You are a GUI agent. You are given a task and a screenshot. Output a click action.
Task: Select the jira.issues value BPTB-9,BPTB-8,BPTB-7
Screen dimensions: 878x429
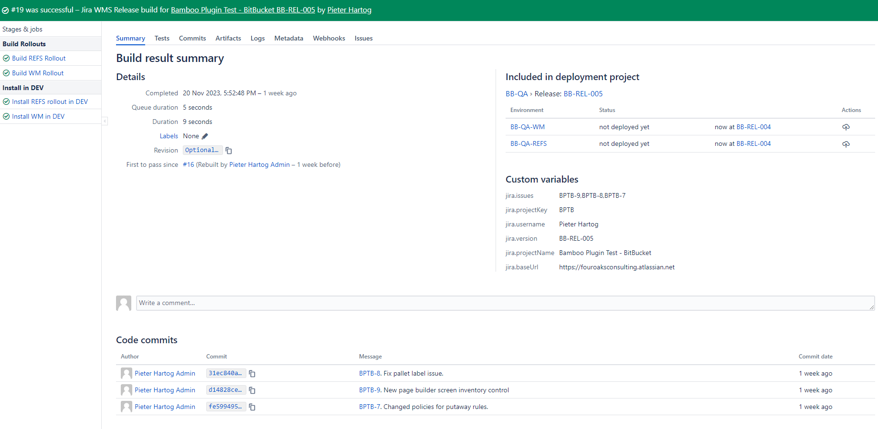click(x=592, y=195)
